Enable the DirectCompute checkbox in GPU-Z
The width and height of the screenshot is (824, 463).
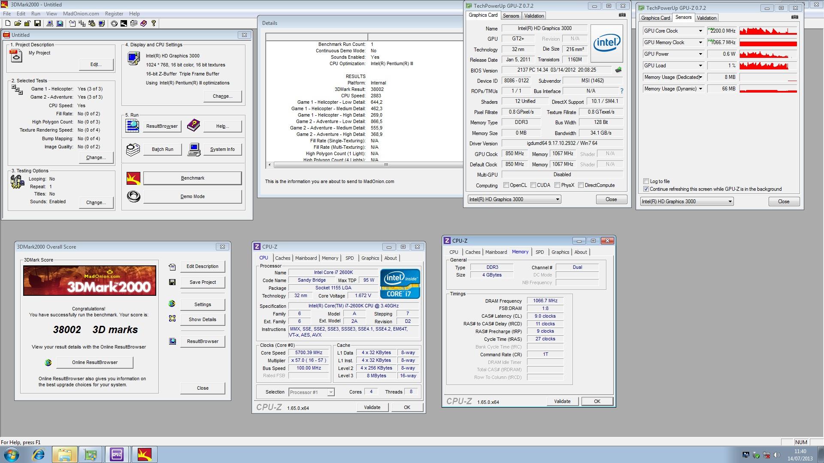click(581, 185)
